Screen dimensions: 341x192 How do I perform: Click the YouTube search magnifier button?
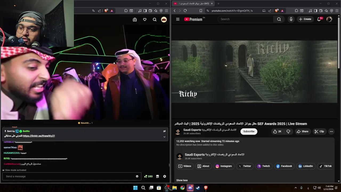[279, 19]
